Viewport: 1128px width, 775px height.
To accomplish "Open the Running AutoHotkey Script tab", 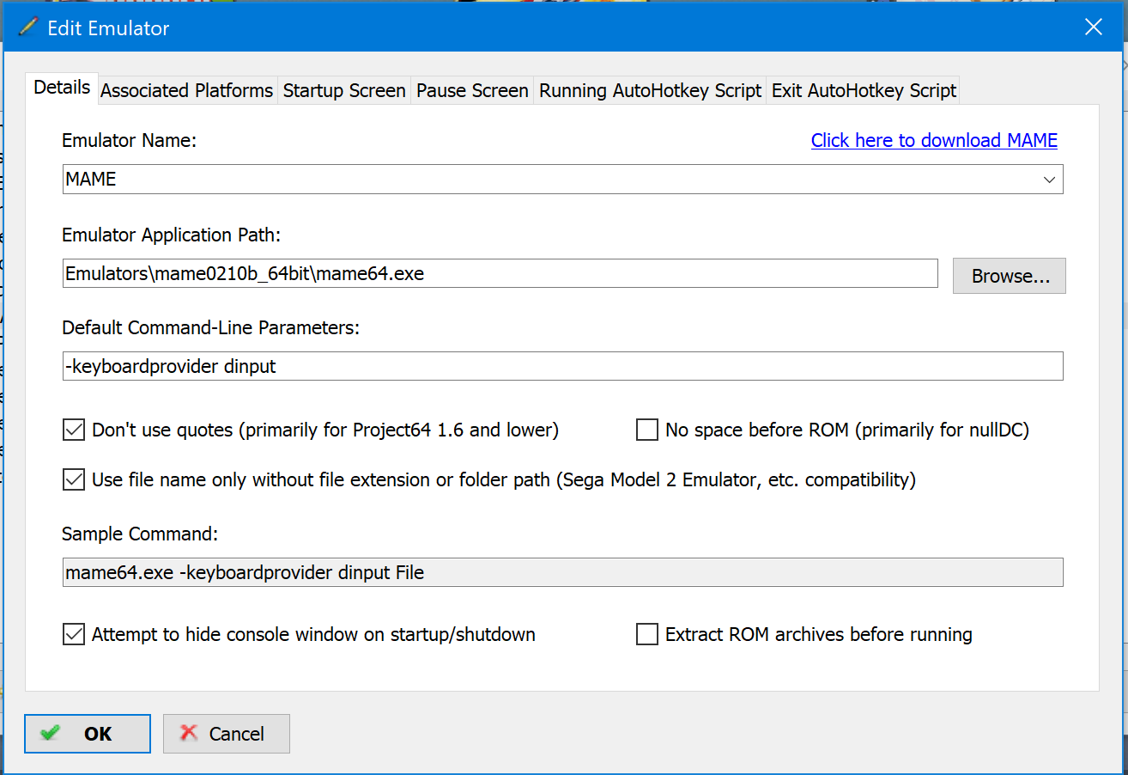I will pyautogui.click(x=650, y=90).
